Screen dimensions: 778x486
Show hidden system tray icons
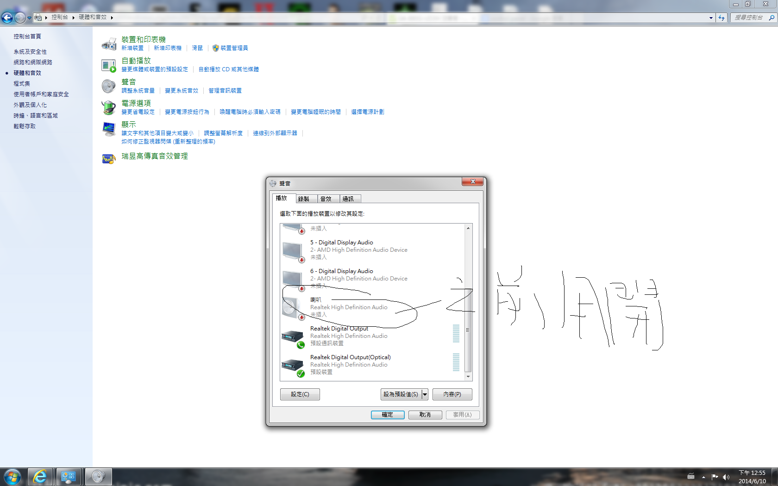703,477
